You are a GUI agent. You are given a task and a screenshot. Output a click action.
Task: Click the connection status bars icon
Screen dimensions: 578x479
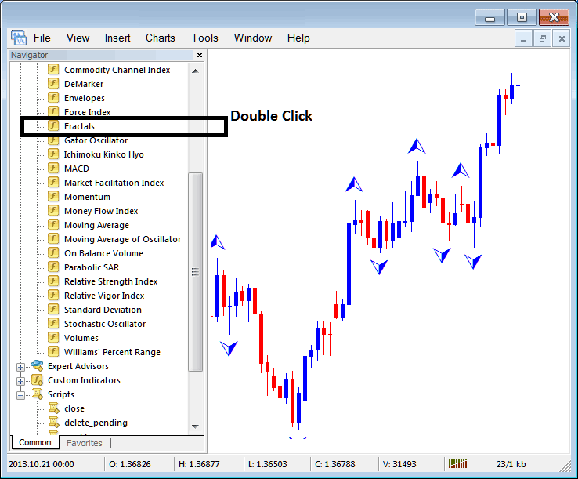[x=458, y=463]
